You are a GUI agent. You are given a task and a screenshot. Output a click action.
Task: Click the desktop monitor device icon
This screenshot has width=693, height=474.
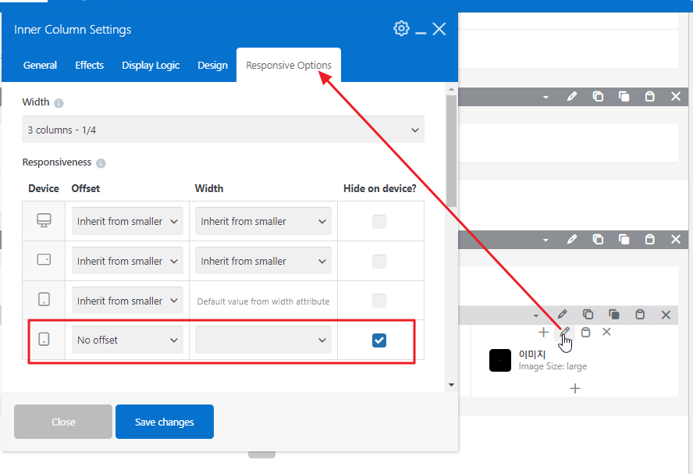tap(44, 220)
